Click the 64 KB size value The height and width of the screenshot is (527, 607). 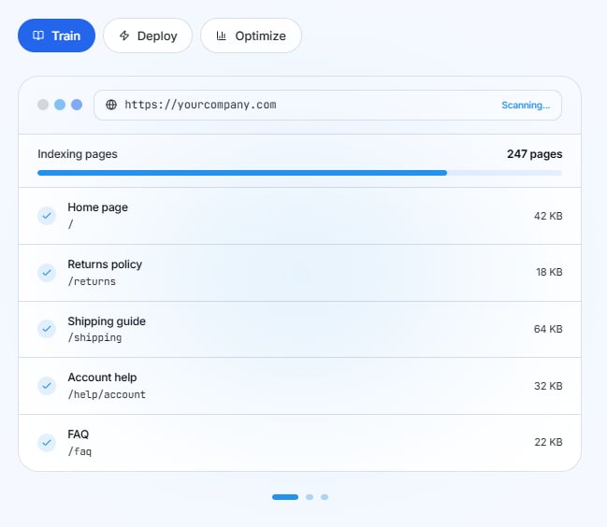[x=548, y=329]
